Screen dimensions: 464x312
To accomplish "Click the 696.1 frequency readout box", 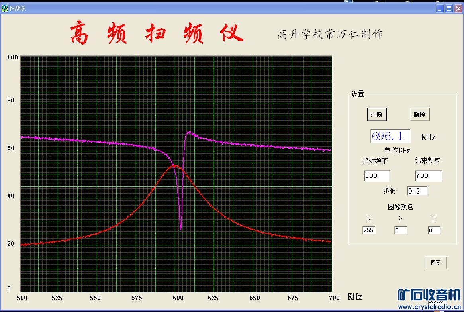I will [x=390, y=136].
